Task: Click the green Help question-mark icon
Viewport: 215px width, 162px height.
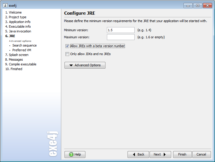Action: pyautogui.click(x=71, y=154)
